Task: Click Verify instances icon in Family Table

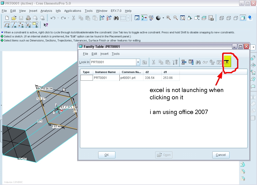Action: tap(219, 62)
